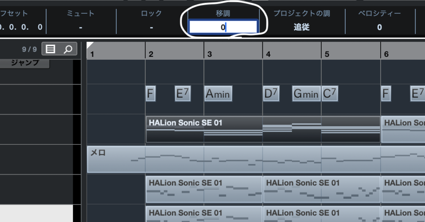Click the ロック field value

pyautogui.click(x=151, y=27)
